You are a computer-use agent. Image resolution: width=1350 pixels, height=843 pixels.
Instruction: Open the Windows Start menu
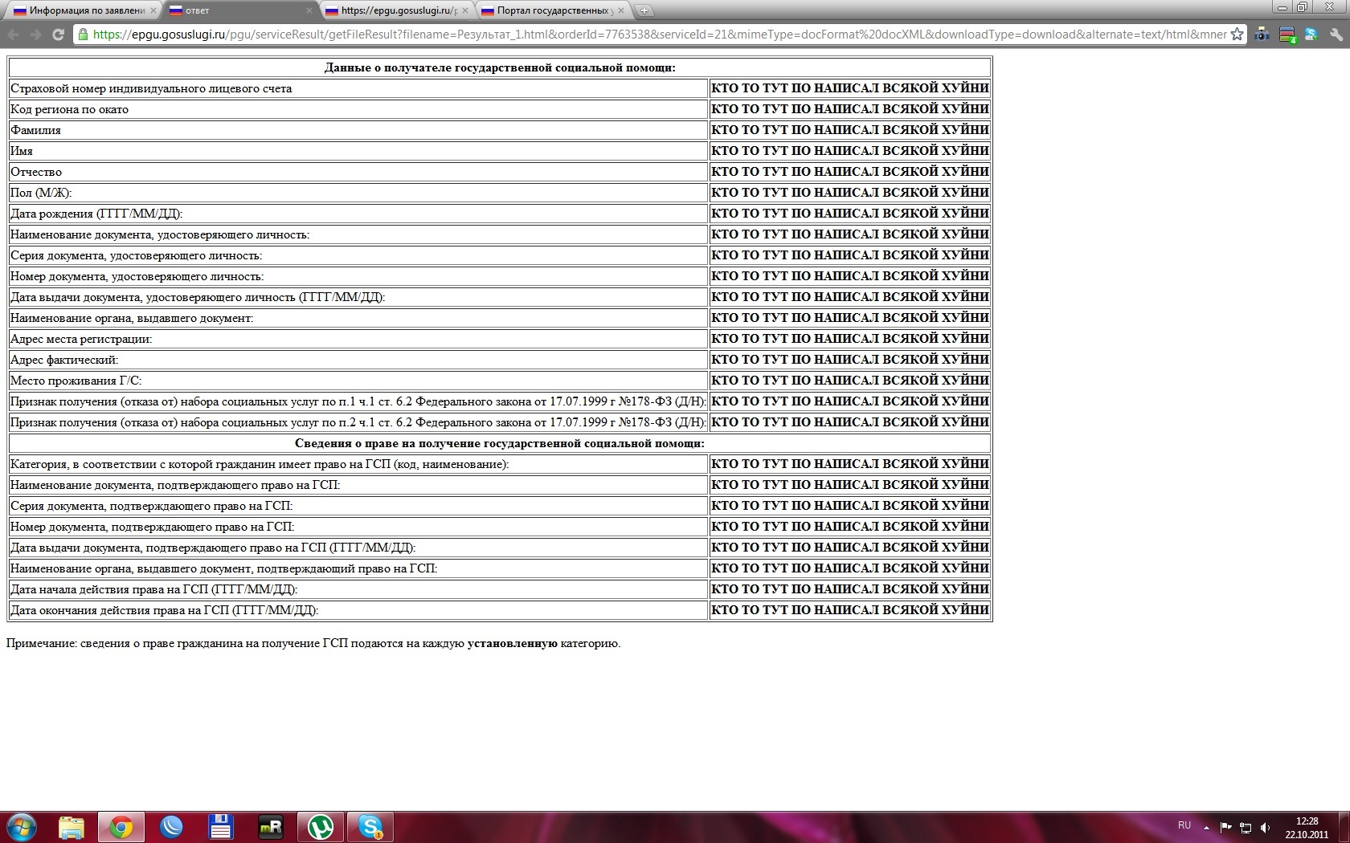22,826
